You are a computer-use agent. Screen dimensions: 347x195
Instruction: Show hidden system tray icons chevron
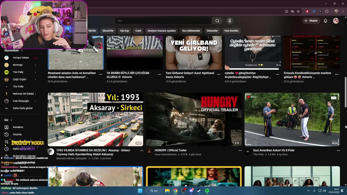click(x=309, y=191)
